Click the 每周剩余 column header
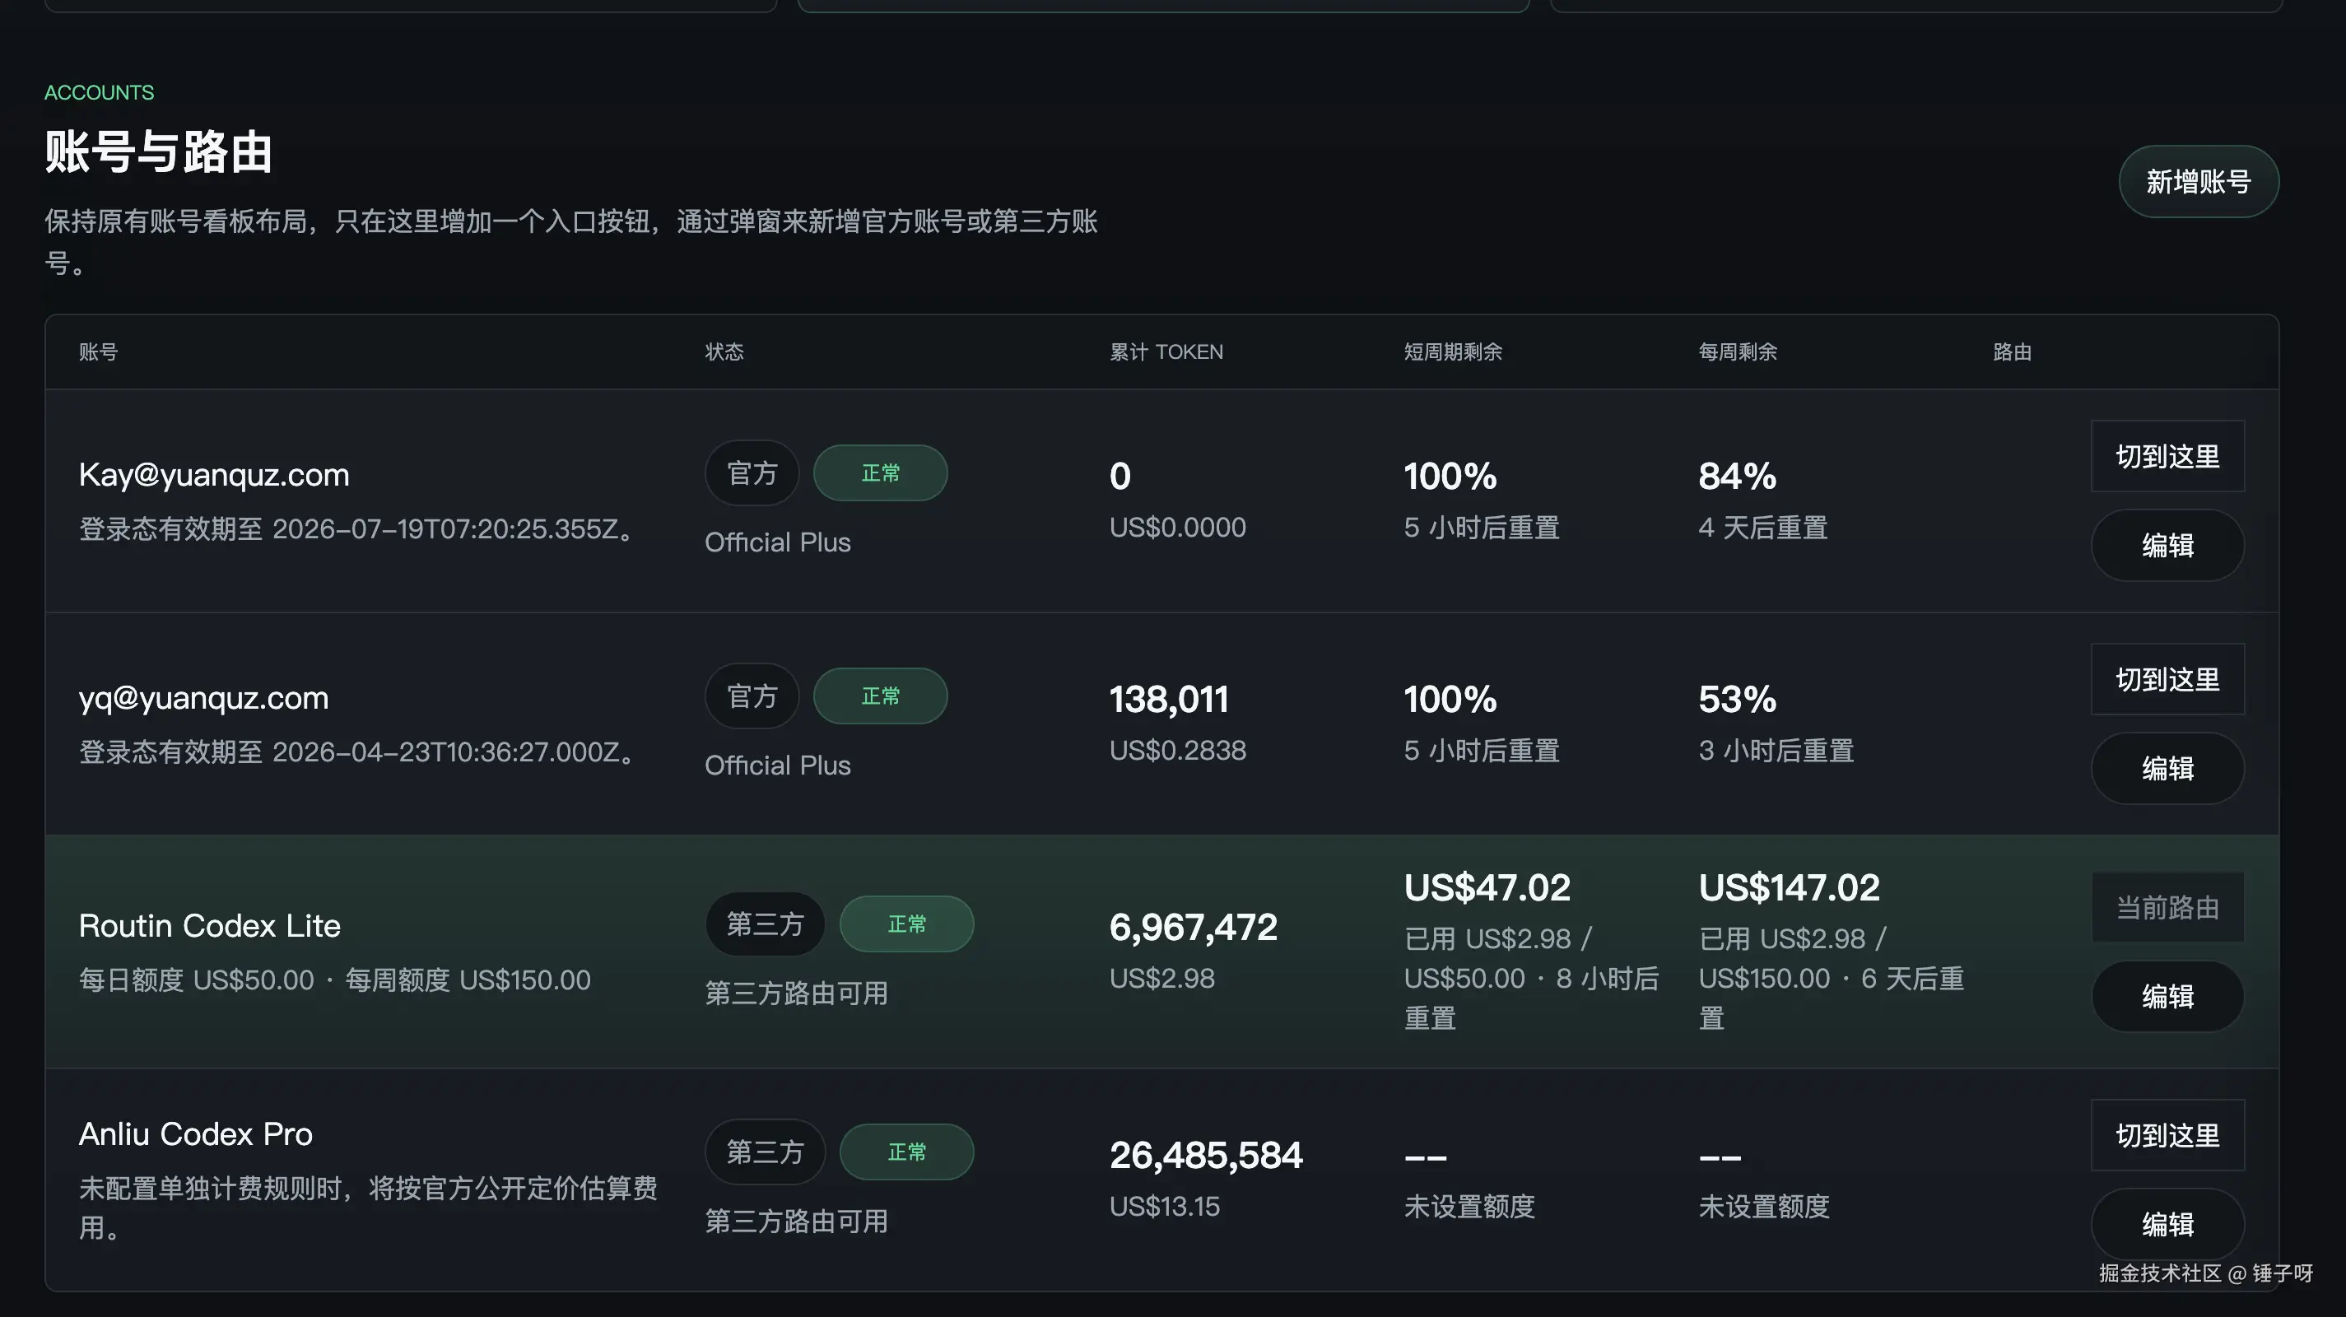The width and height of the screenshot is (2346, 1317). coord(1737,351)
